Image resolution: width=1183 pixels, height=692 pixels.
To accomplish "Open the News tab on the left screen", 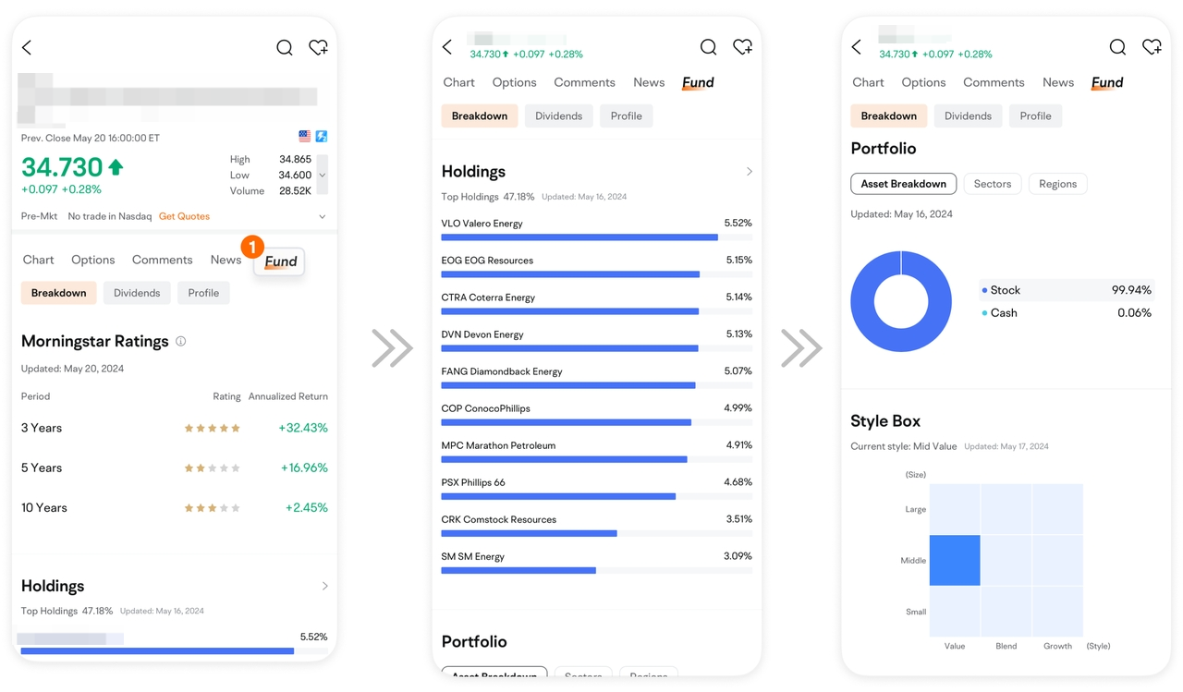I will 226,260.
